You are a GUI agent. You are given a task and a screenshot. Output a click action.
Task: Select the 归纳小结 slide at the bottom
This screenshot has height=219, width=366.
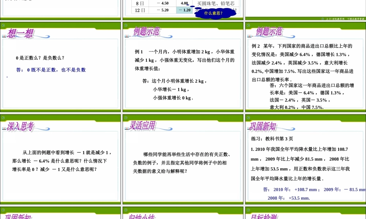click(183, 213)
